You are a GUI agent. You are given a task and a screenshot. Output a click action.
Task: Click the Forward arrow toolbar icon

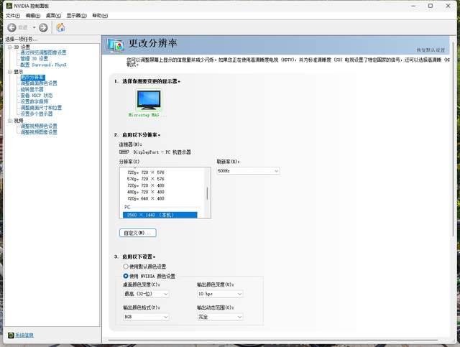(43, 27)
